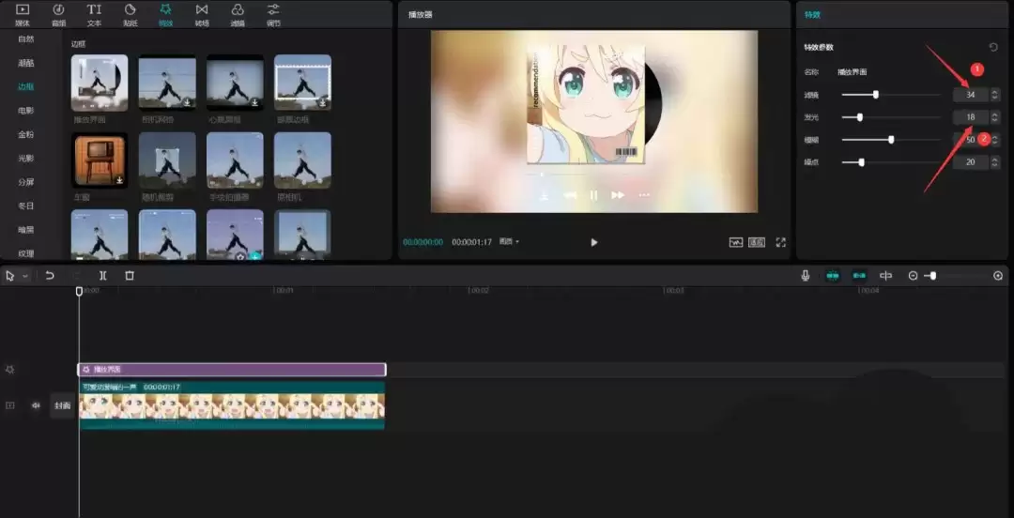1014x518 pixels.
Task: Download the television effect
Action: click(119, 180)
